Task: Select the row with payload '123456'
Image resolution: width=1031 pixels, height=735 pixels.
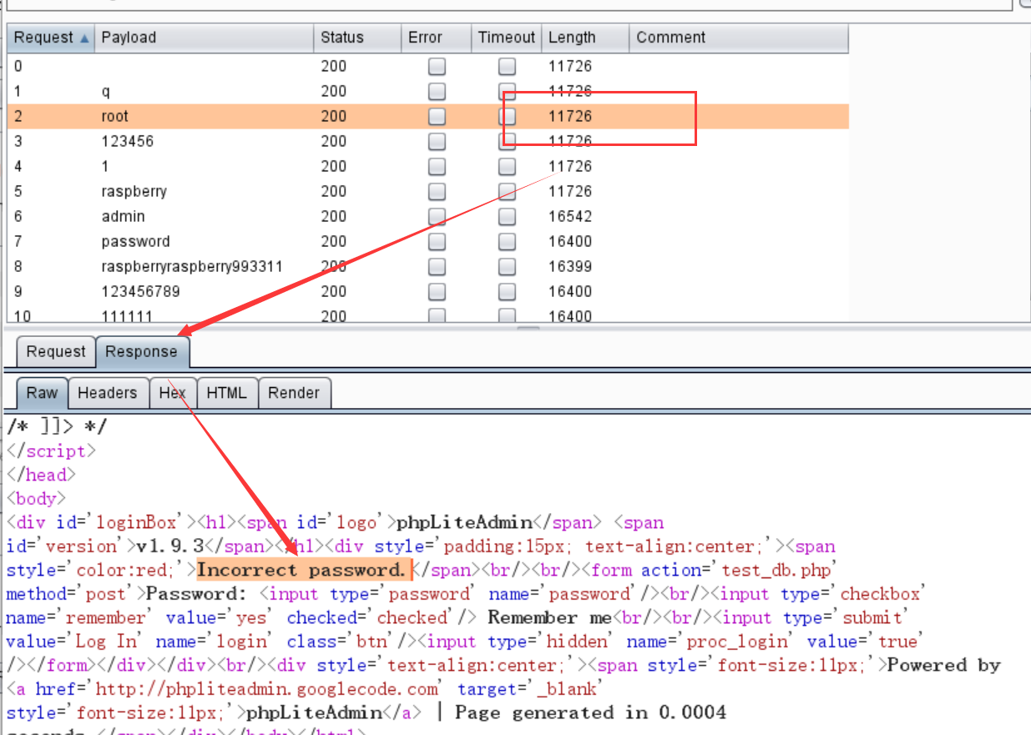Action: pos(428,142)
